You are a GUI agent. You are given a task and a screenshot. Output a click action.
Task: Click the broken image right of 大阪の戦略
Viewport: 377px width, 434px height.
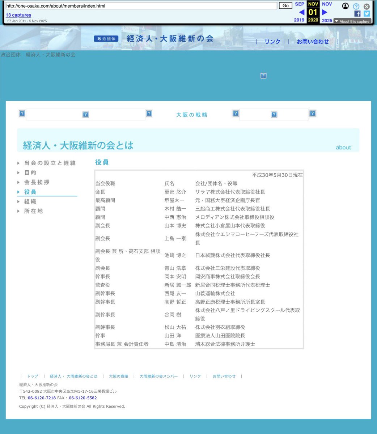pos(236,113)
